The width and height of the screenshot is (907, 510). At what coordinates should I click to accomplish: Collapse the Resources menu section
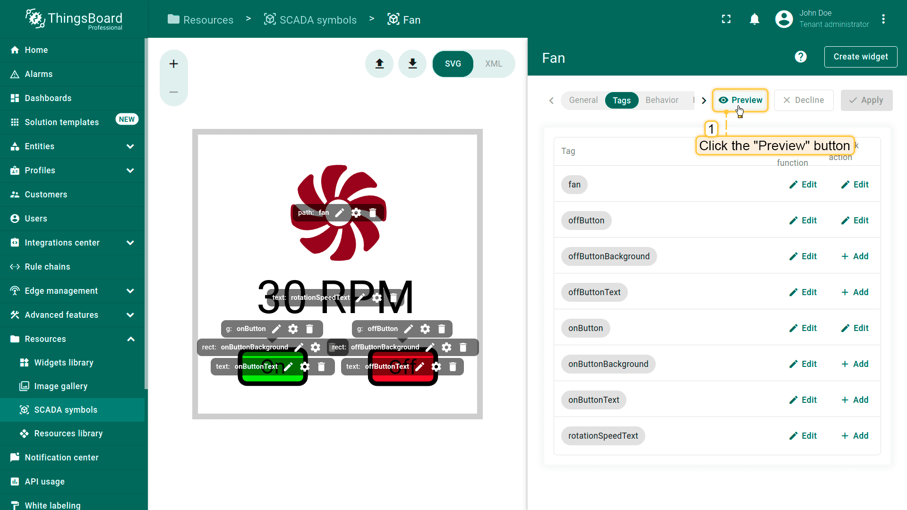131,339
